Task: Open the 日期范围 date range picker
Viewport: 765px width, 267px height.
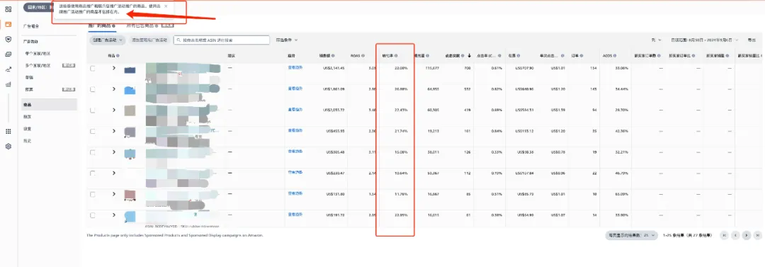Action: (x=705, y=40)
